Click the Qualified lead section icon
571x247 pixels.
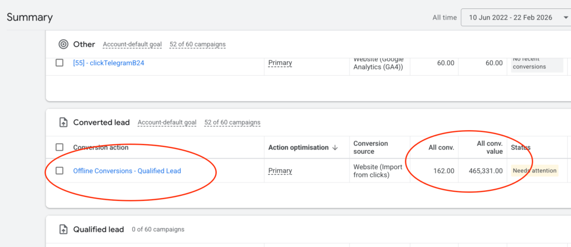point(64,229)
